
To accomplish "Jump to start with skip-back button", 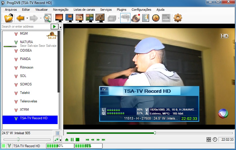I will [87, 140].
